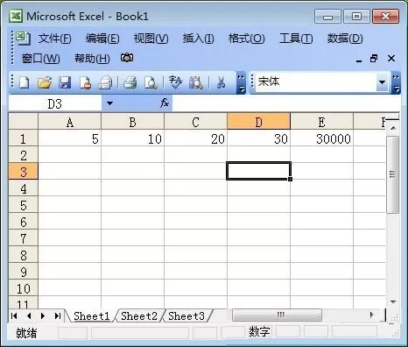408x347 pixels.
Task: Open the Research books icon
Action: coord(196,82)
